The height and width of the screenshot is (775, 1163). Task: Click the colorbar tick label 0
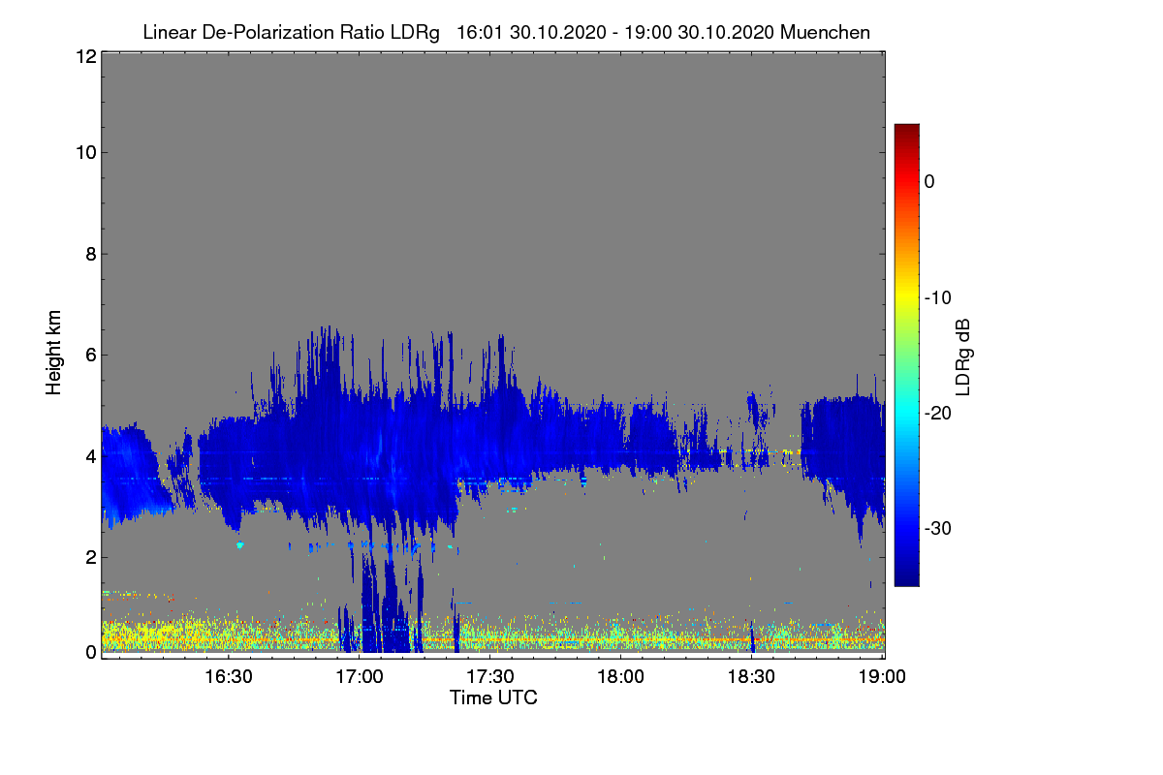930,181
